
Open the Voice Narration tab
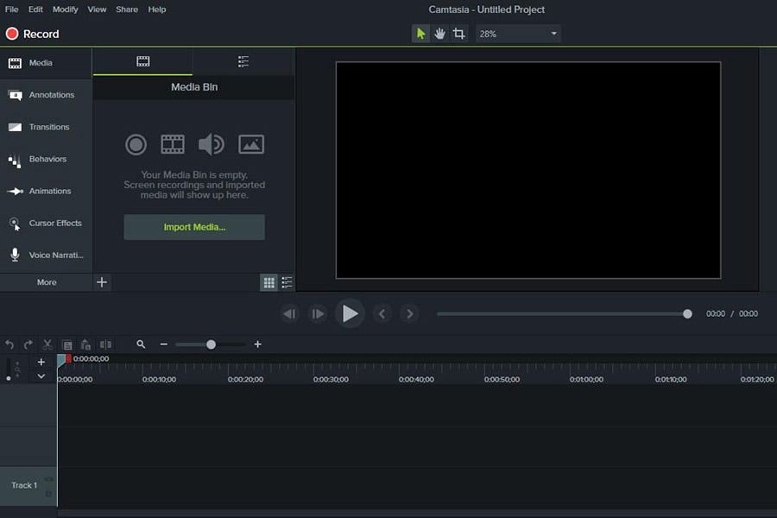(46, 256)
